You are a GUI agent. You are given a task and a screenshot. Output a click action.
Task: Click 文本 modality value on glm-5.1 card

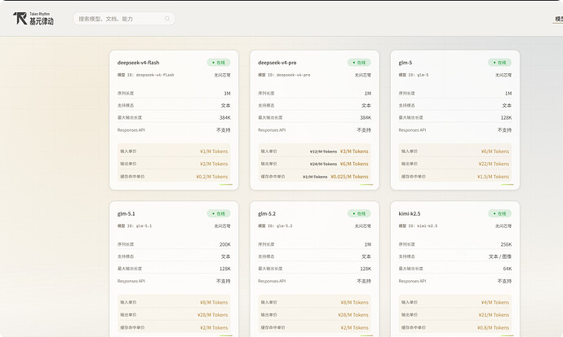pos(225,256)
